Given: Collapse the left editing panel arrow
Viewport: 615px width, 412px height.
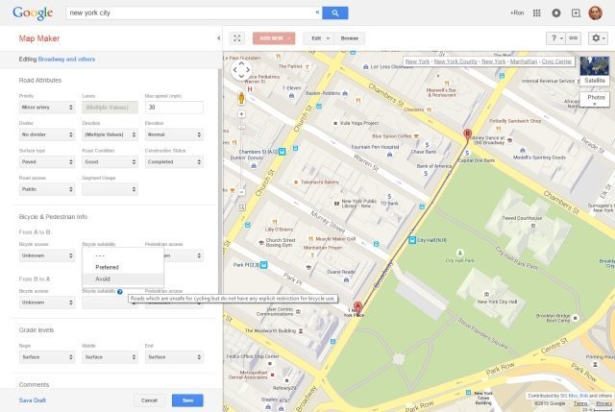Looking at the screenshot, I should click(218, 38).
